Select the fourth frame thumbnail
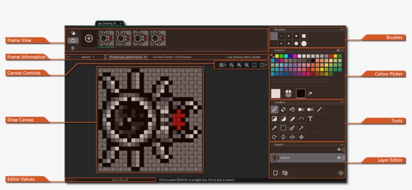This screenshot has width=412, height=190. (158, 38)
